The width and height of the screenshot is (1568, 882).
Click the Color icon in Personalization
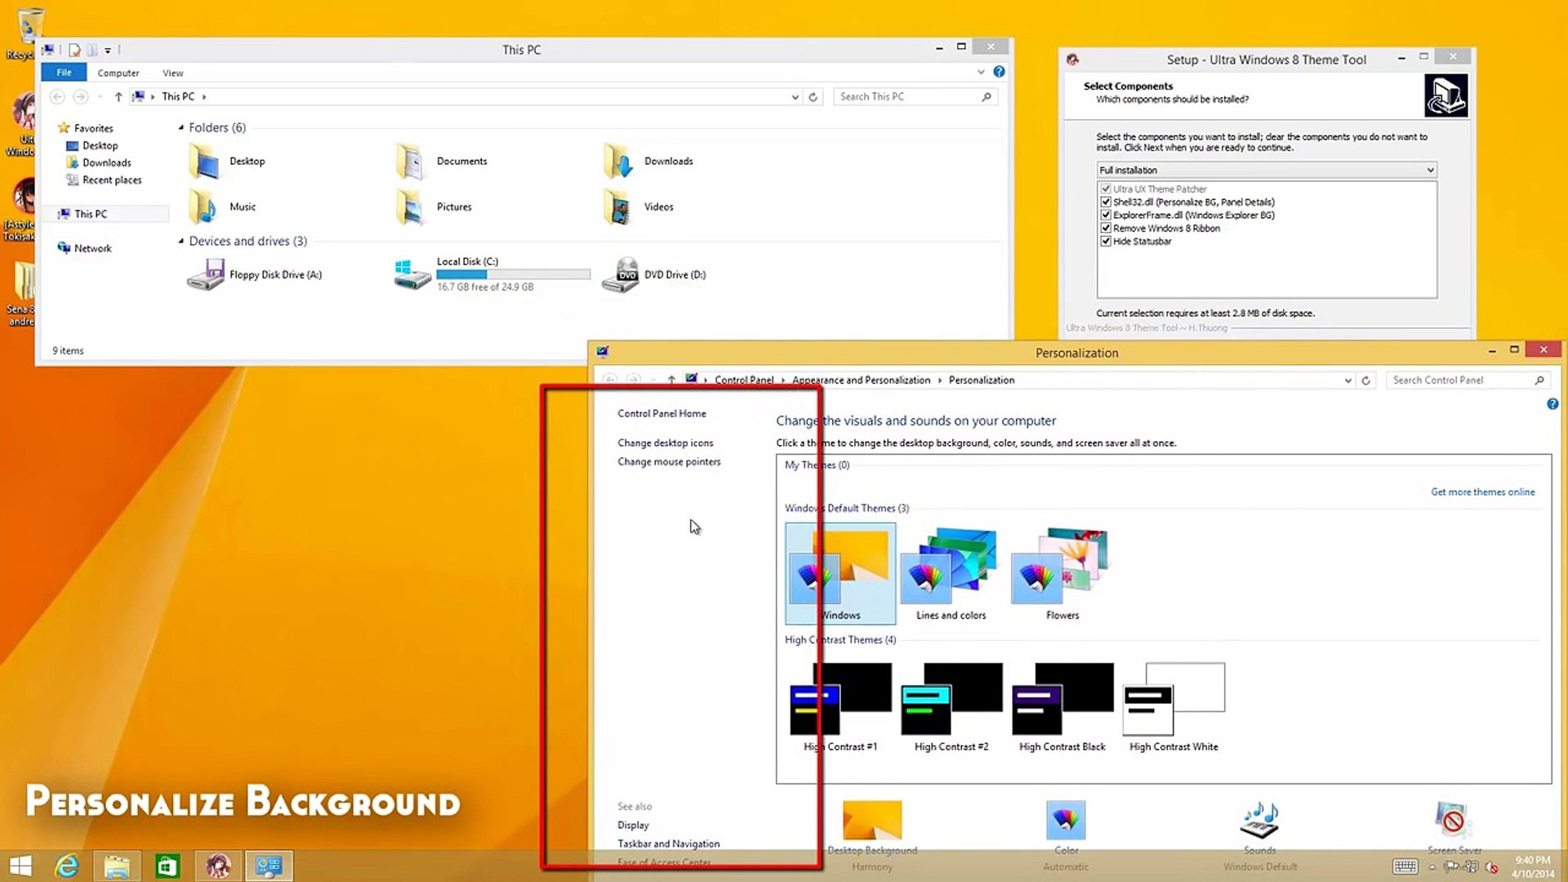click(x=1066, y=821)
